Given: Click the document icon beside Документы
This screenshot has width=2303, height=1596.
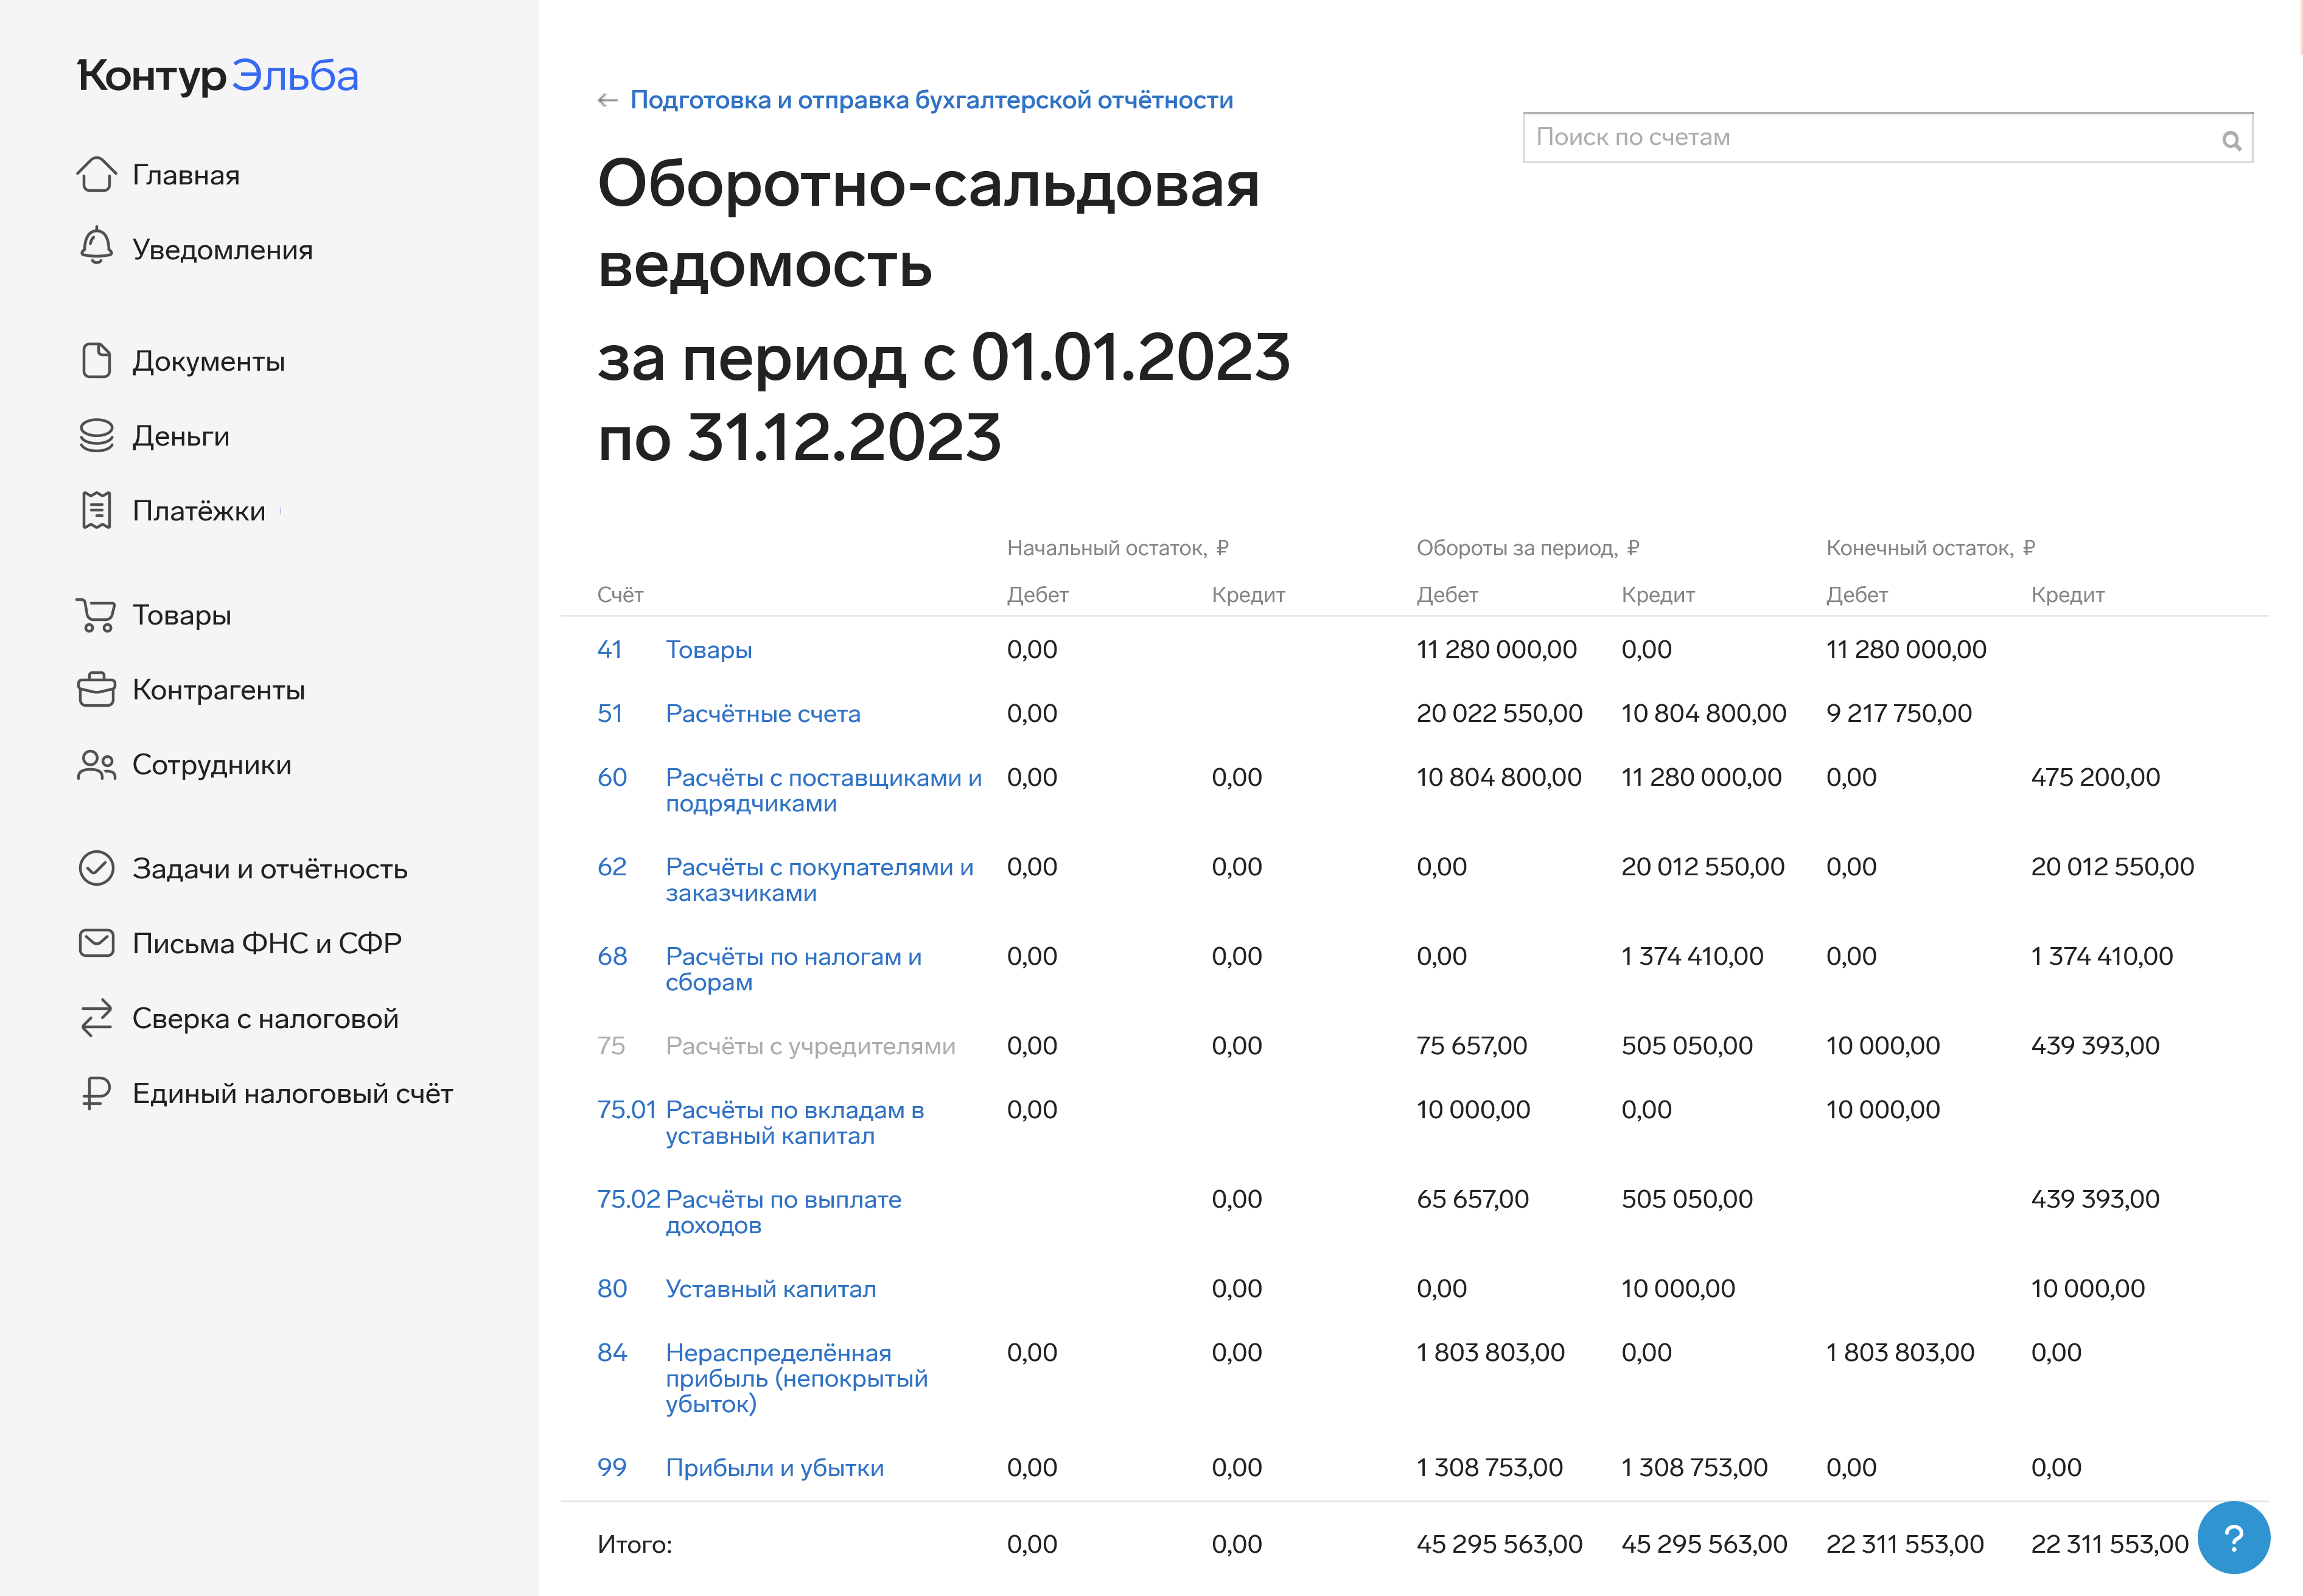Looking at the screenshot, I should pyautogui.click(x=96, y=360).
